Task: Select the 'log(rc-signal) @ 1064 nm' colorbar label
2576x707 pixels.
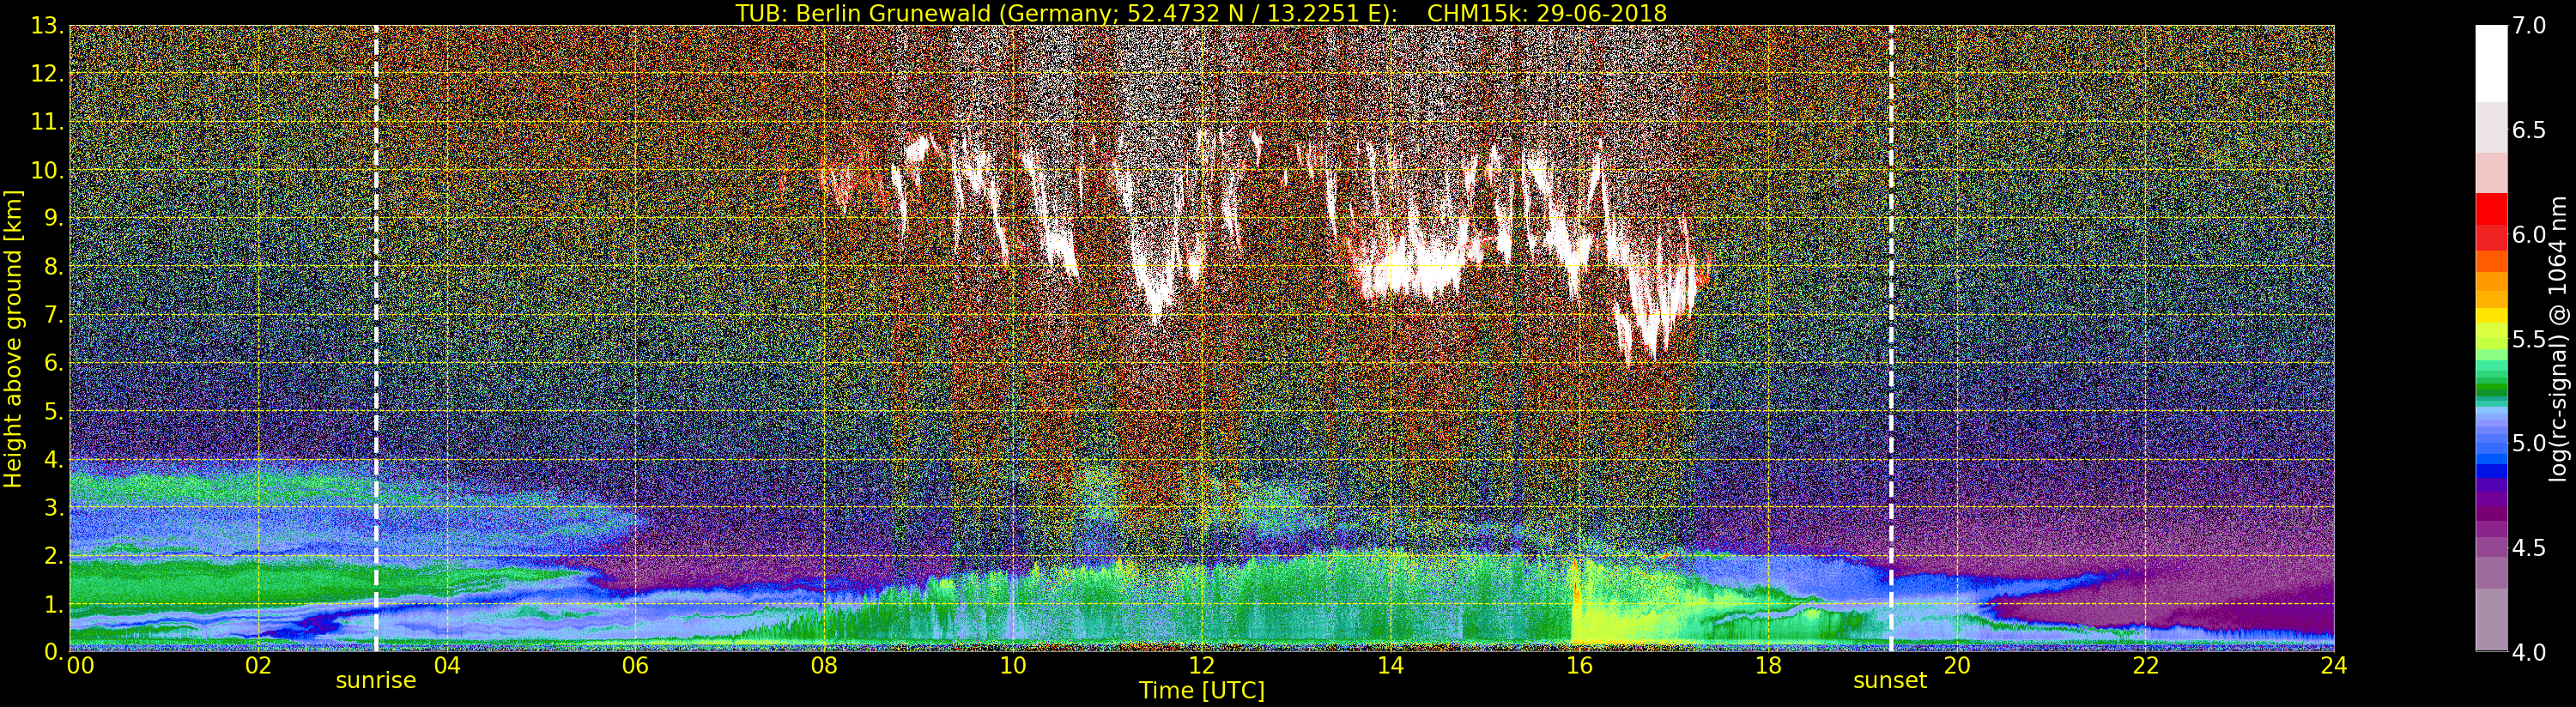Action: (x=2559, y=338)
